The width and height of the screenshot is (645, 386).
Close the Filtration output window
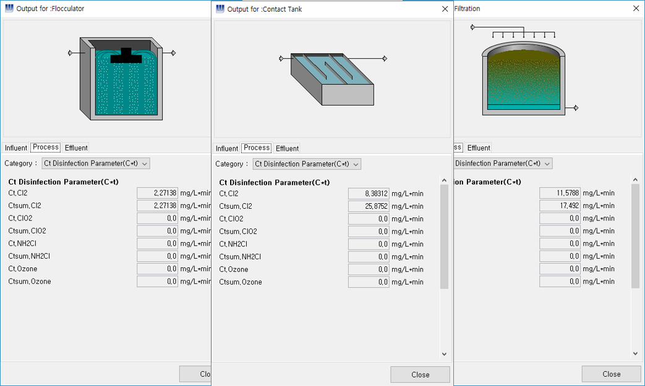coord(636,9)
